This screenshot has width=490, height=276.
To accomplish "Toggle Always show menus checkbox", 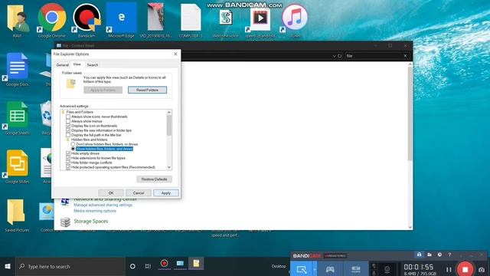I will 68,121.
